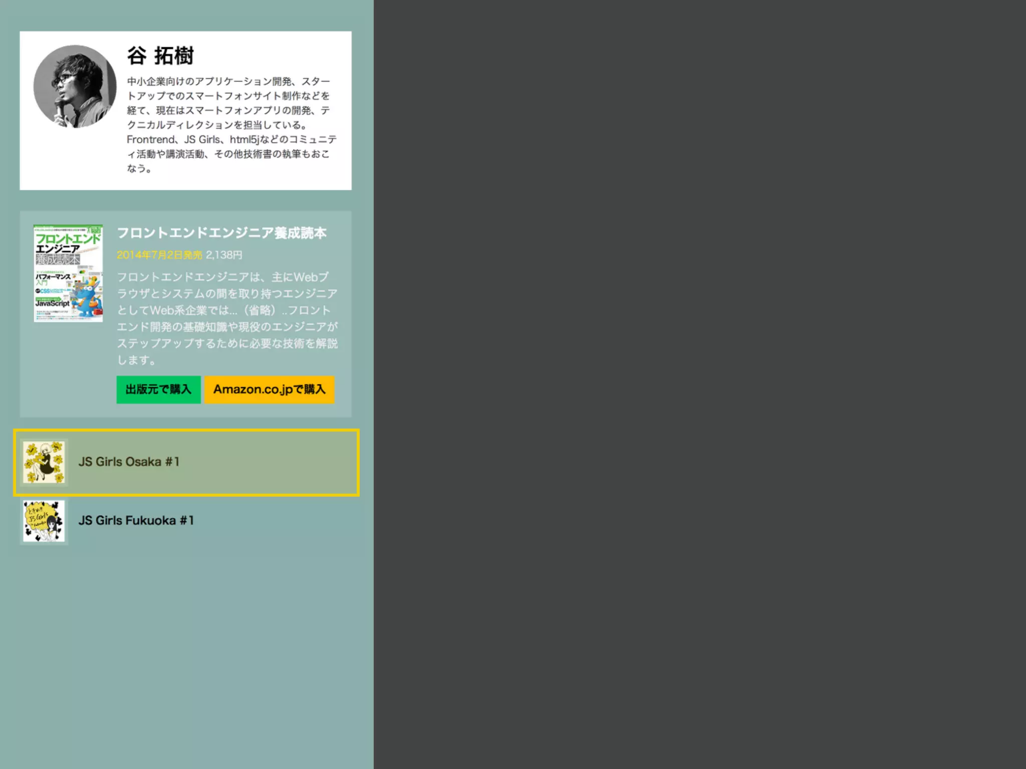
Task: Click the 2,138円 price text
Action: pyautogui.click(x=224, y=255)
